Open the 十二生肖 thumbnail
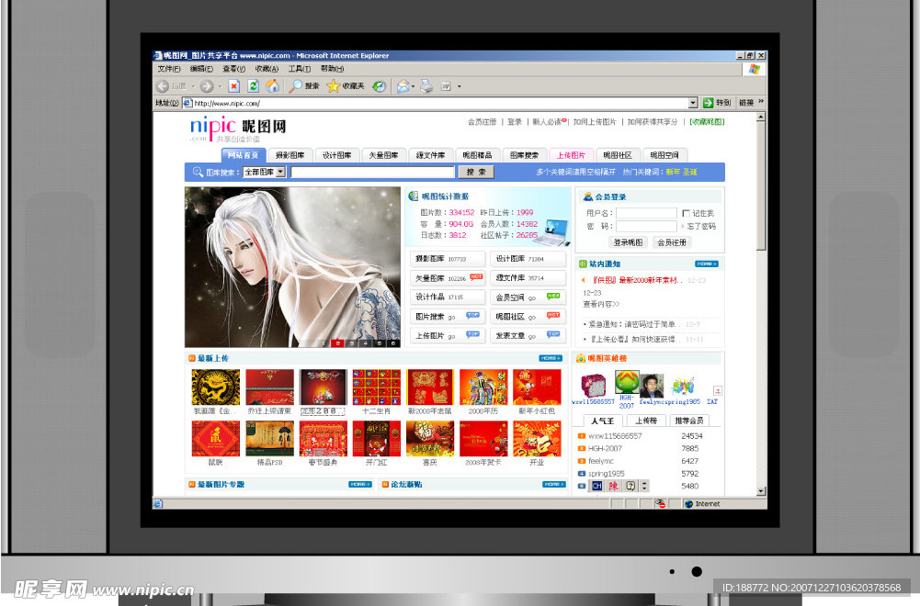The height and width of the screenshot is (606, 920). pos(377,387)
